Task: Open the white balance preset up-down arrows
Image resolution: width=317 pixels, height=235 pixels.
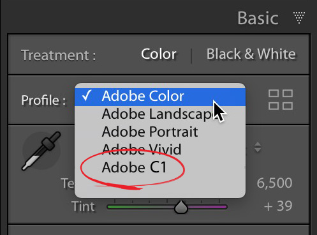Action: [258, 147]
